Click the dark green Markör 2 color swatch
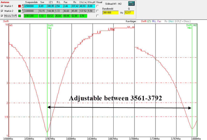The width and height of the screenshot is (207, 140). tap(20, 11)
